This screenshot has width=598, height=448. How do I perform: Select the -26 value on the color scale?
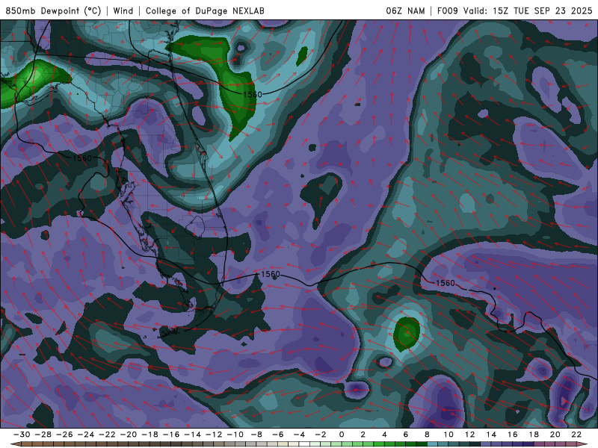click(x=64, y=435)
